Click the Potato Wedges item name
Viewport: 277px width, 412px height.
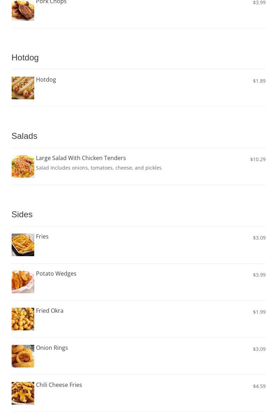pos(56,273)
